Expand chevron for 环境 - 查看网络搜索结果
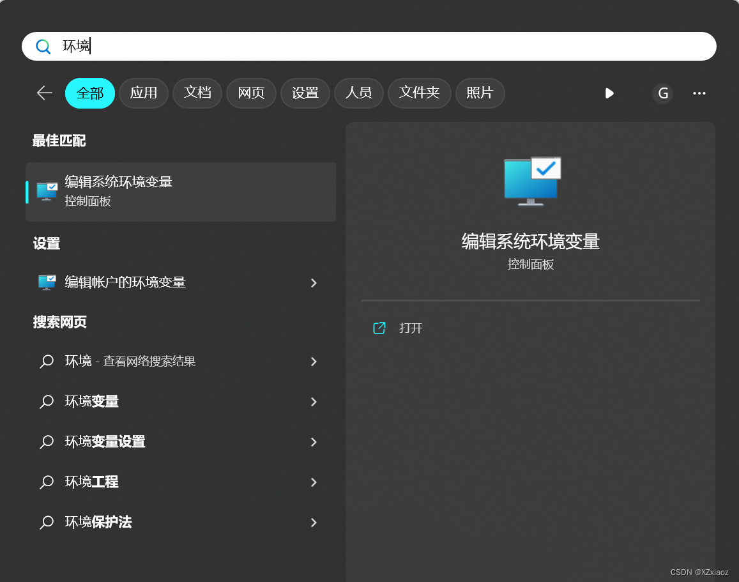The height and width of the screenshot is (582, 739). 314,362
